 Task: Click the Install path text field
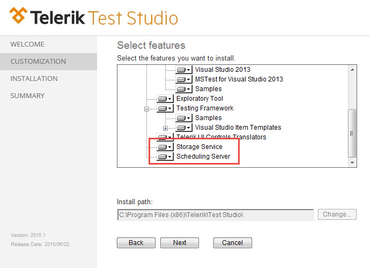point(215,215)
